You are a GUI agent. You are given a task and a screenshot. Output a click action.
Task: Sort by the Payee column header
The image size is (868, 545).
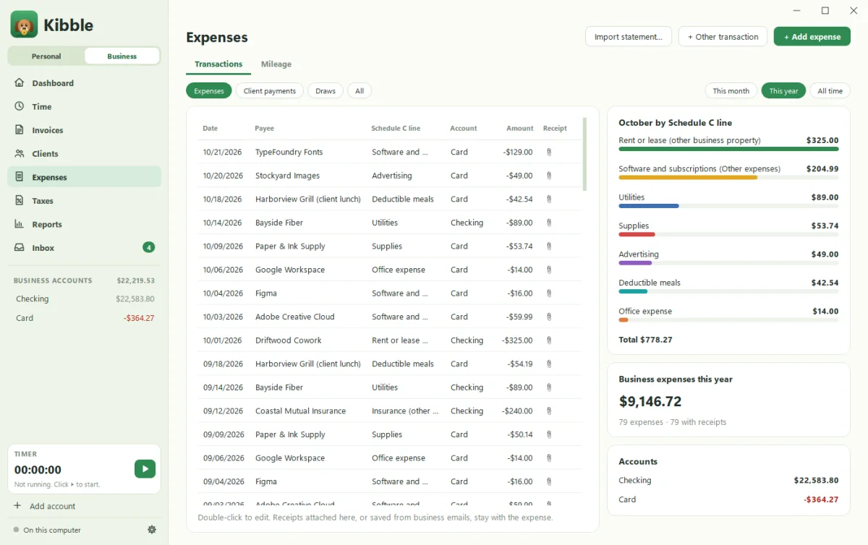click(264, 128)
